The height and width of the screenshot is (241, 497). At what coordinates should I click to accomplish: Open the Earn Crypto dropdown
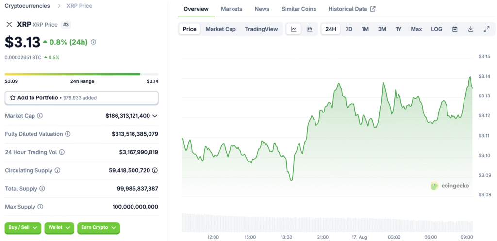[99, 227]
